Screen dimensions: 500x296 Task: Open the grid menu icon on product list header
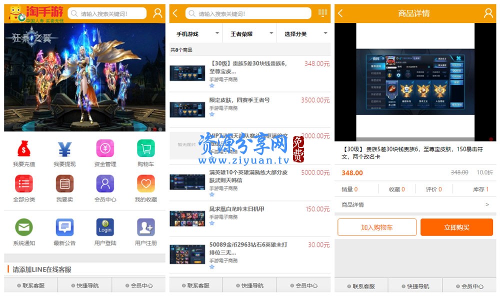[x=322, y=13]
